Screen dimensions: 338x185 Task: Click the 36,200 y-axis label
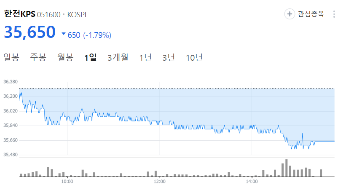pos(11,96)
